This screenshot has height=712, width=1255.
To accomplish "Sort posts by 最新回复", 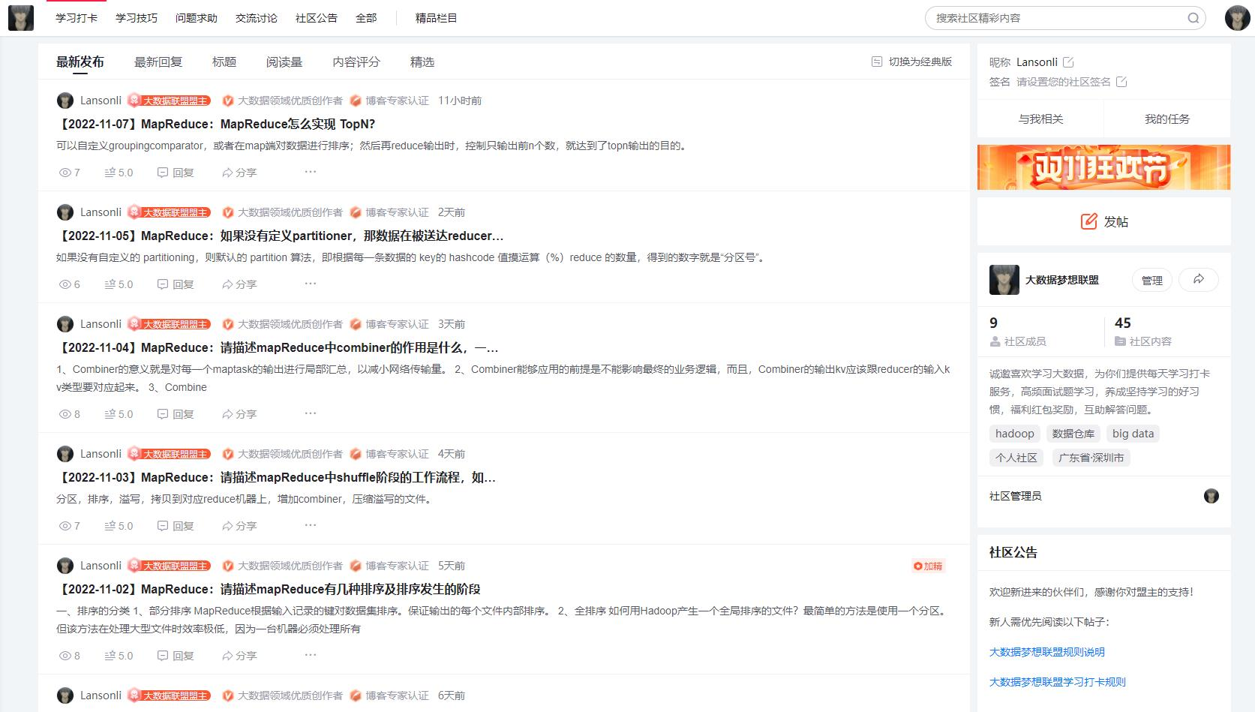I will click(x=158, y=62).
